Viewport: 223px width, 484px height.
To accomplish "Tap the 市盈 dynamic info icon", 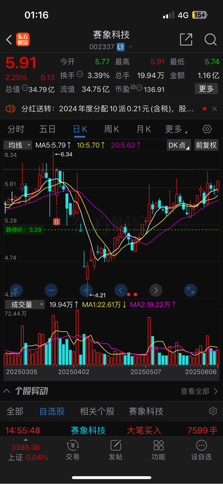I will (x=139, y=88).
